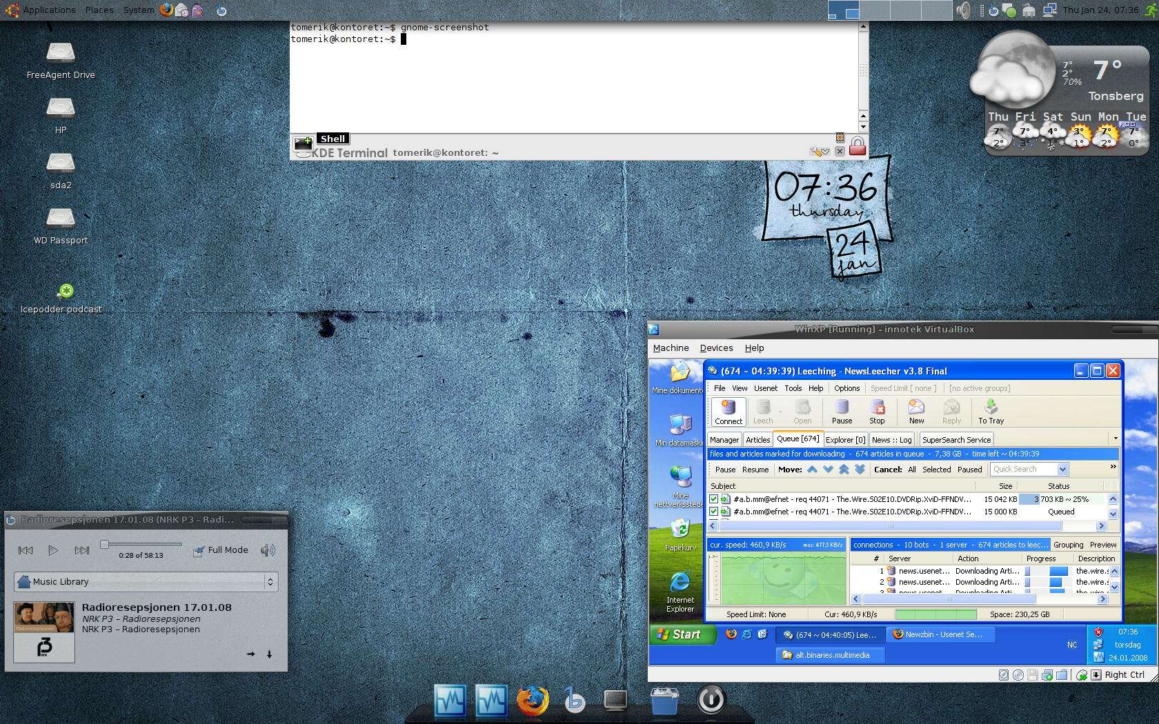Open the Icepodder podcast desktop icon
The height and width of the screenshot is (724, 1159).
tap(61, 299)
